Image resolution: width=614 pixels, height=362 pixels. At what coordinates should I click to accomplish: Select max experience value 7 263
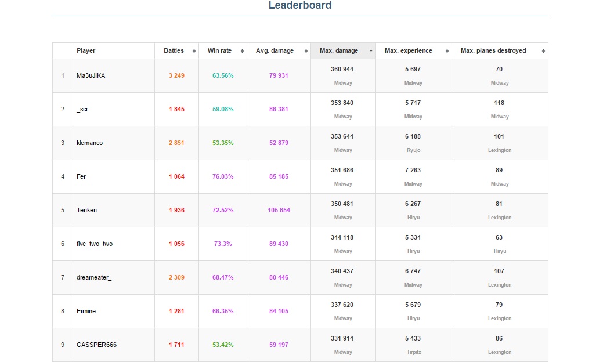pos(413,170)
